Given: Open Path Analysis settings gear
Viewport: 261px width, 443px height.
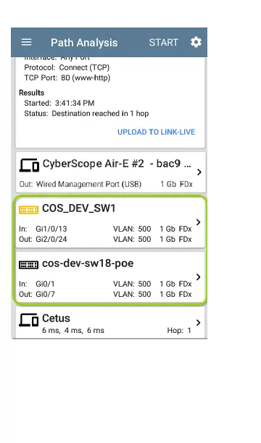Looking at the screenshot, I should 196,42.
